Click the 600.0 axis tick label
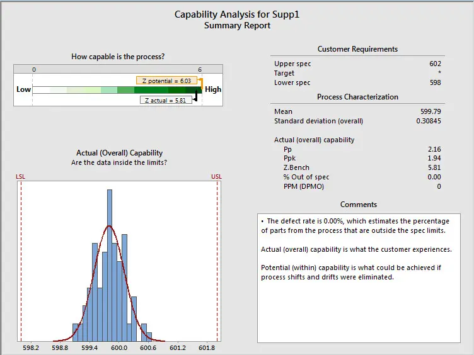 click(118, 347)
